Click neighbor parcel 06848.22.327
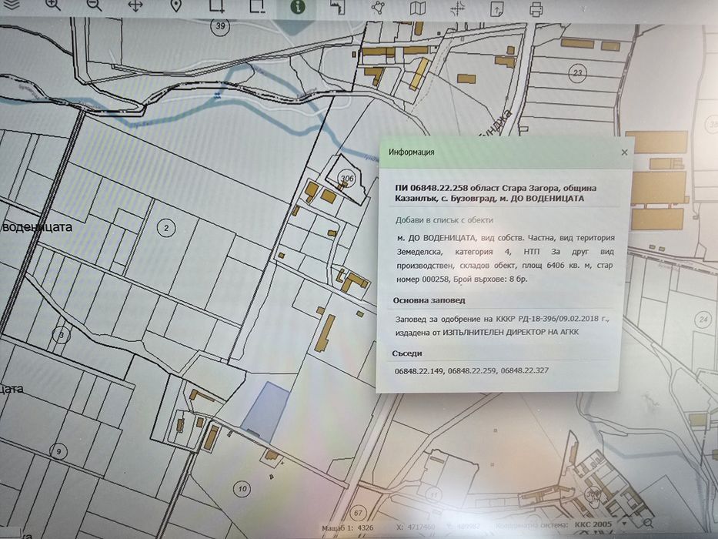Screen dimensions: 718x539 pyautogui.click(x=524, y=370)
